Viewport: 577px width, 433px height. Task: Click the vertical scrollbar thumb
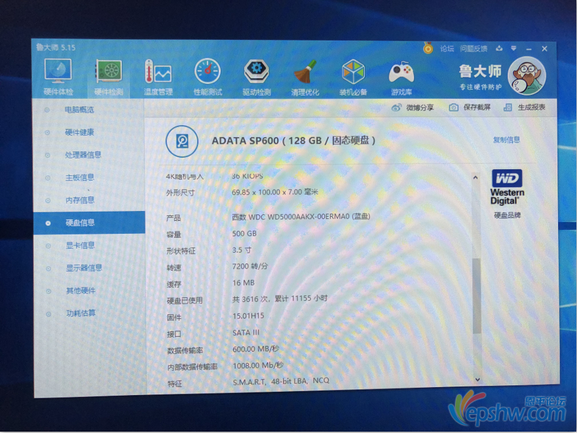(477, 296)
